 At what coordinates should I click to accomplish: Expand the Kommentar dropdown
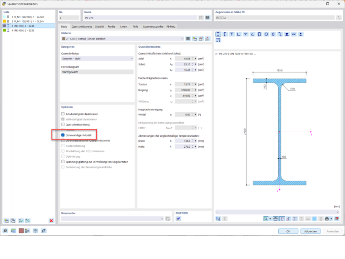coord(162,219)
